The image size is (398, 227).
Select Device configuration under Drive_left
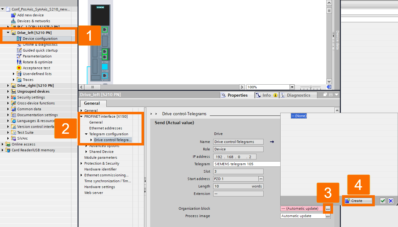tap(40, 39)
